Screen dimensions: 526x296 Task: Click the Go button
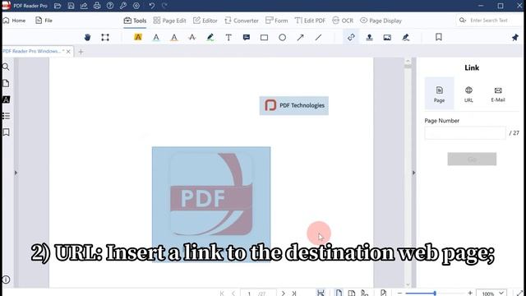click(472, 159)
